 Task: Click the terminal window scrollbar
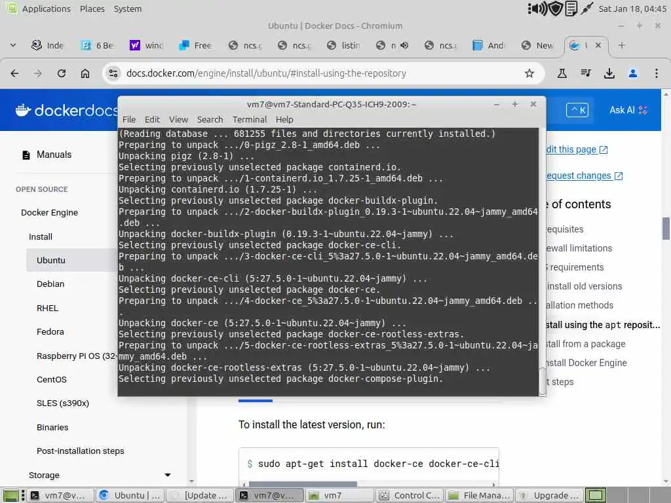pos(542,381)
